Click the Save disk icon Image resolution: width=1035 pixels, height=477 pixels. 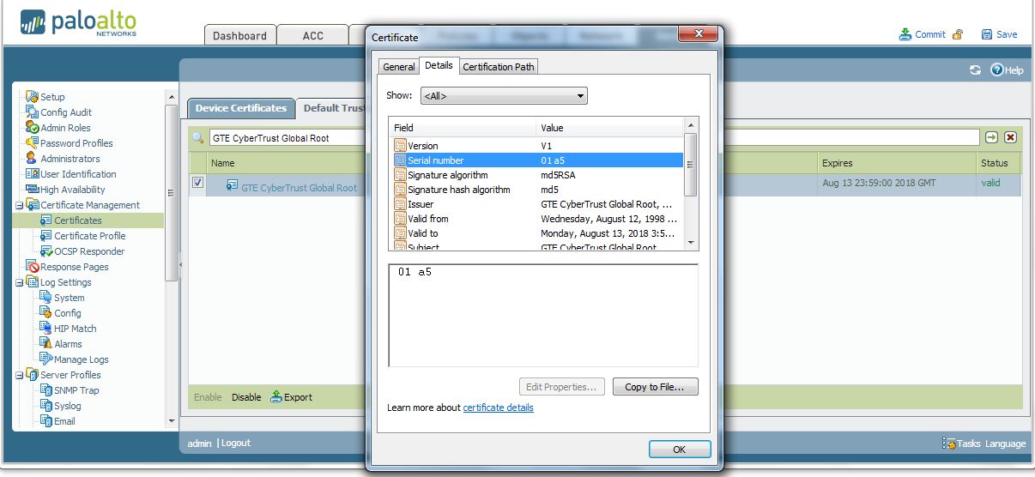point(987,34)
